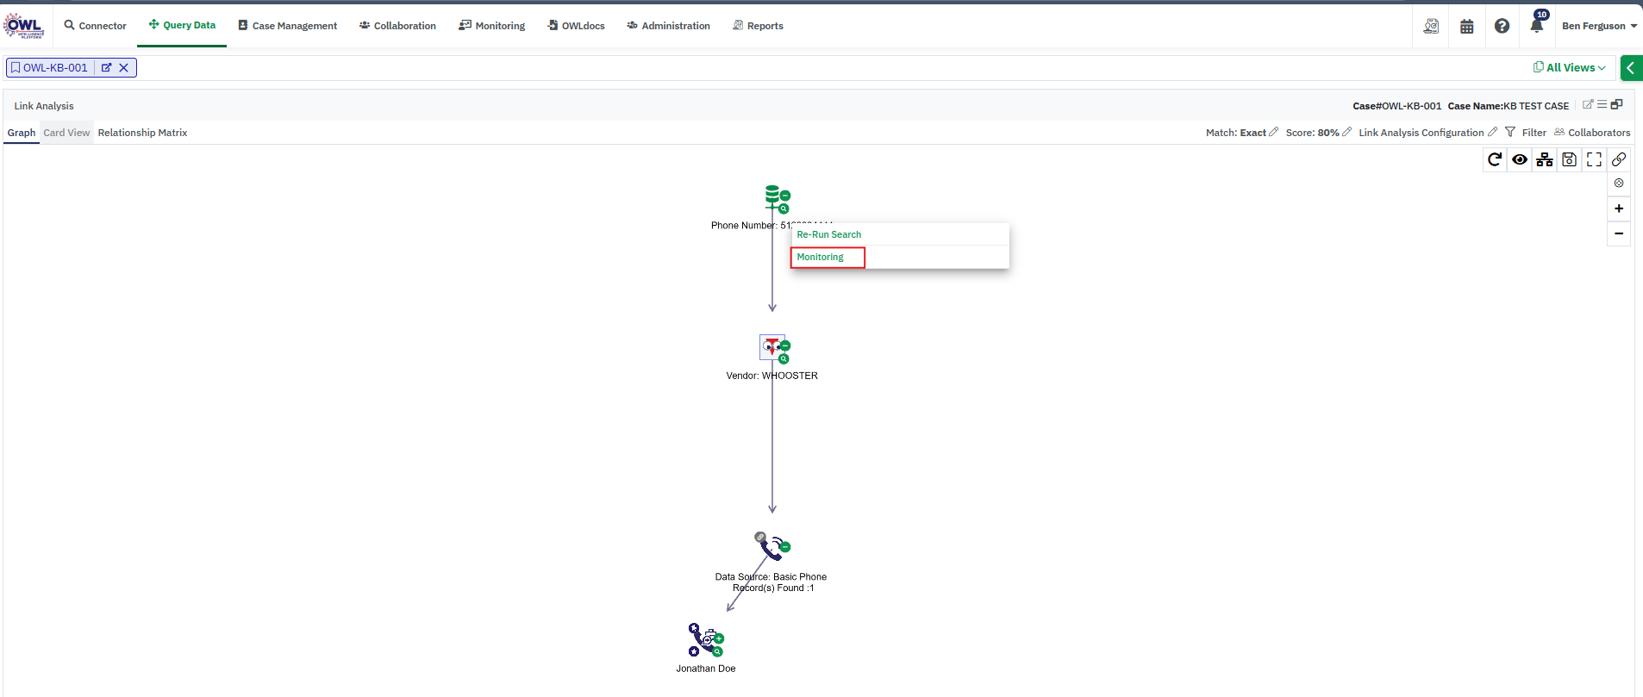
Task: Recenter the graph with the target icon
Action: (1619, 183)
